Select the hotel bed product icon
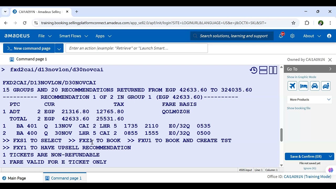Viewport: 336px width, 189px height. [303, 86]
